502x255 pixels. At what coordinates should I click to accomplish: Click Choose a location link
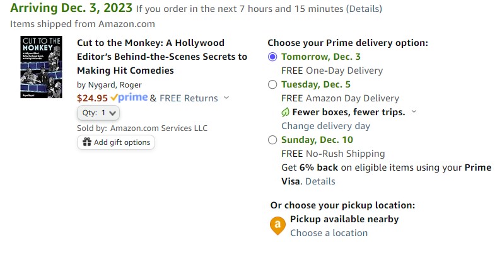(329, 233)
